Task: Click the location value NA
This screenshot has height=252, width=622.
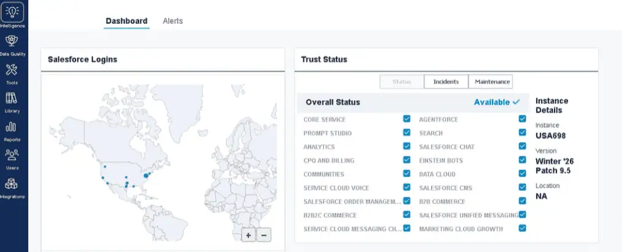Action: pyautogui.click(x=542, y=196)
